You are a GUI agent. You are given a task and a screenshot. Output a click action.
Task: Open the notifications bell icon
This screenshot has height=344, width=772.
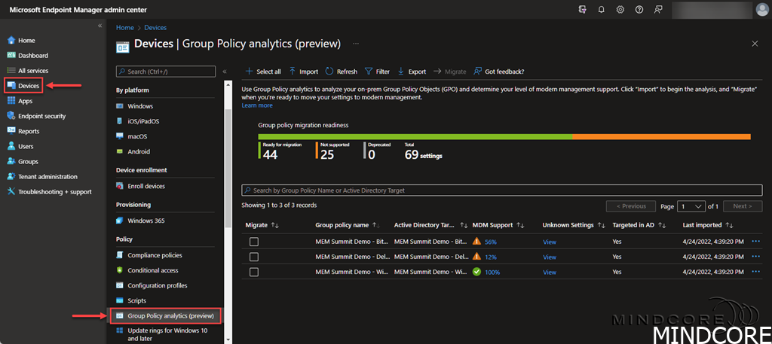pos(601,10)
